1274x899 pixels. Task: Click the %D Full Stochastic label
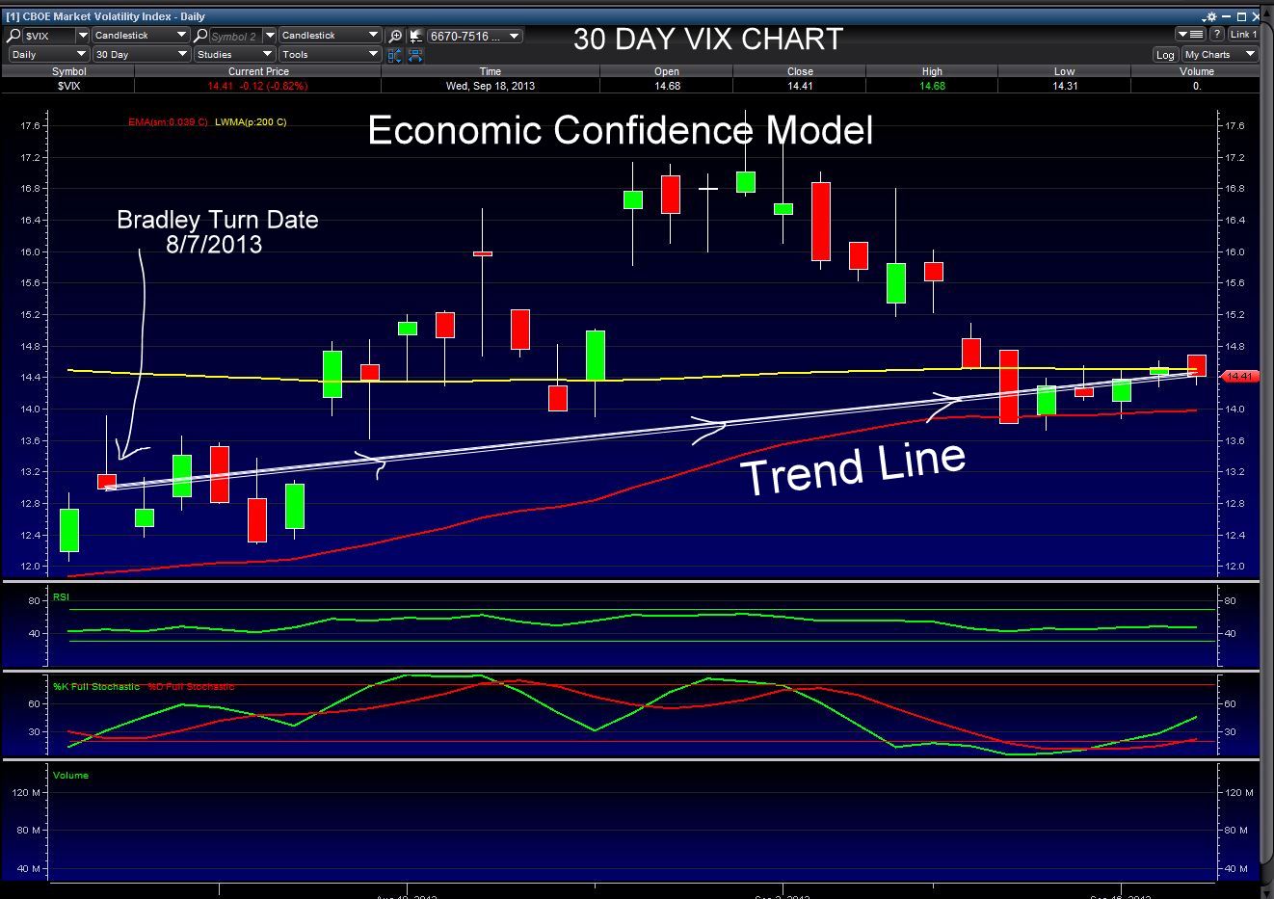coord(191,686)
